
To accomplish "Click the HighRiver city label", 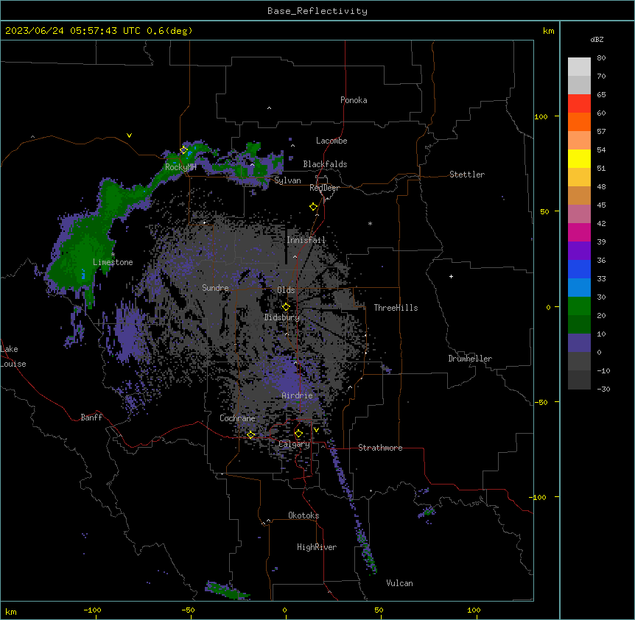I will click(317, 547).
